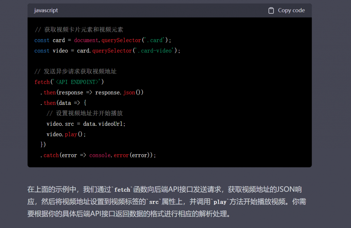Click the paragraph line starting '在上面的示例中'

[x=165, y=190]
